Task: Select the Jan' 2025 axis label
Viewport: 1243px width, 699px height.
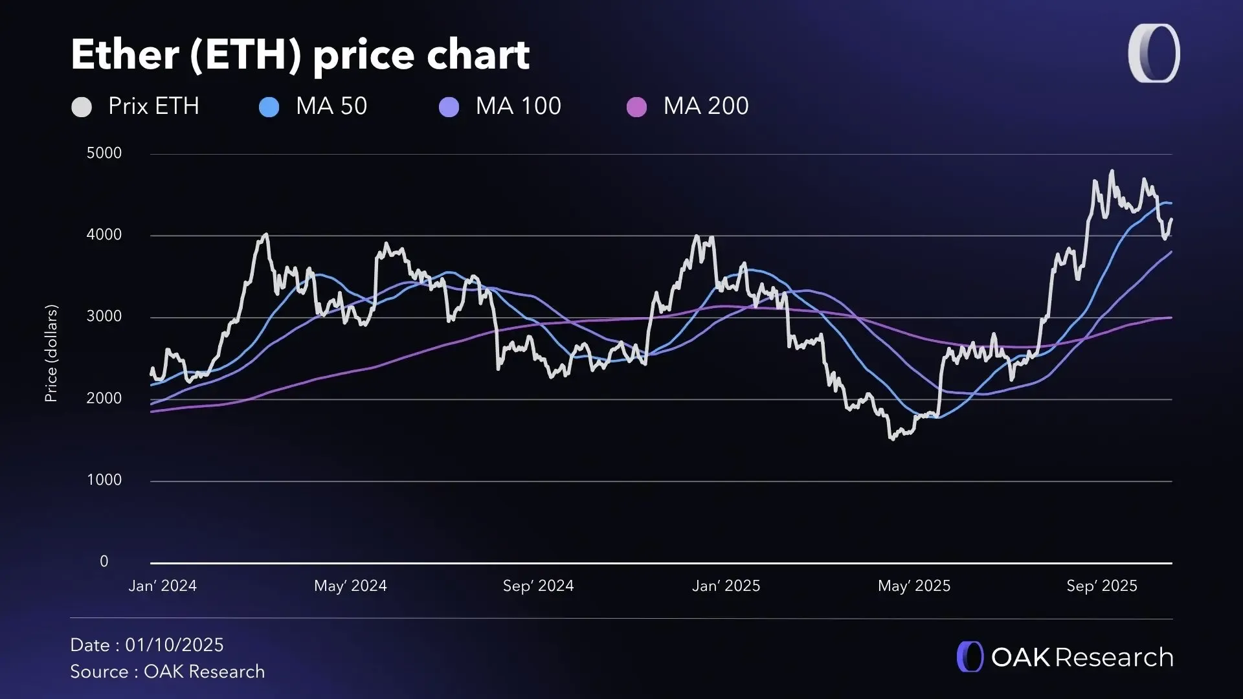Action: 726,586
